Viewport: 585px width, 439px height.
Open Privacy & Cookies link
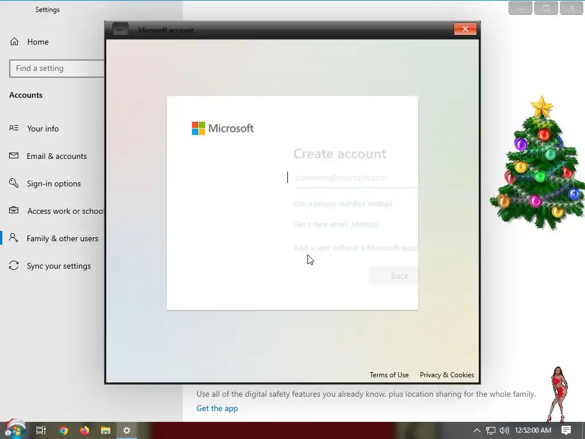click(x=447, y=375)
